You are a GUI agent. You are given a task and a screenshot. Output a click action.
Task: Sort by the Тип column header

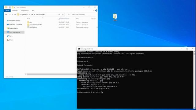click(x=77, y=19)
